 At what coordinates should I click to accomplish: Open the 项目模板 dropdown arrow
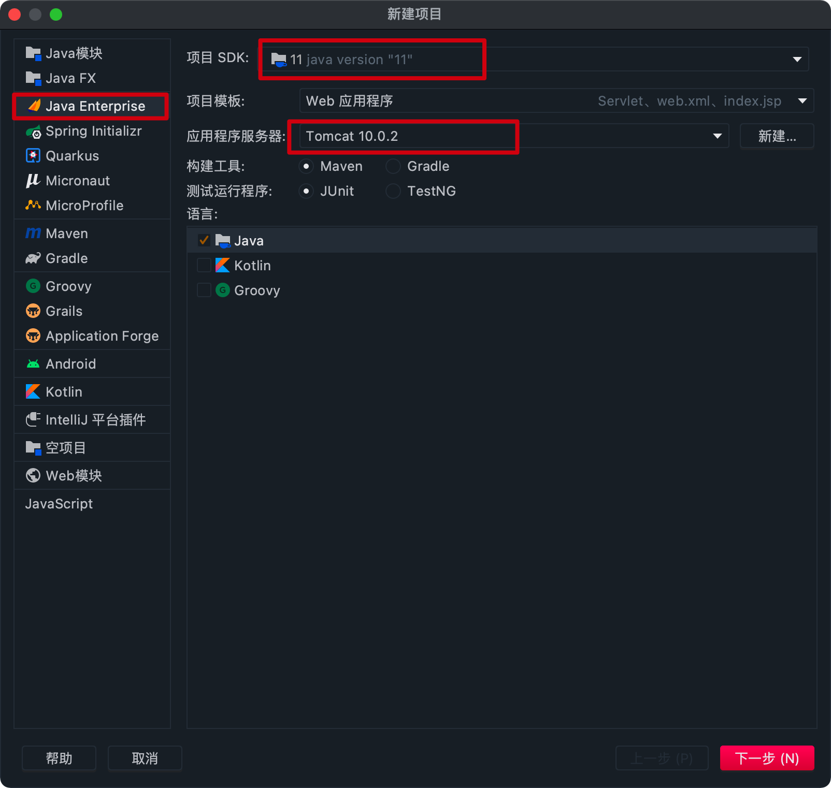[x=803, y=101]
